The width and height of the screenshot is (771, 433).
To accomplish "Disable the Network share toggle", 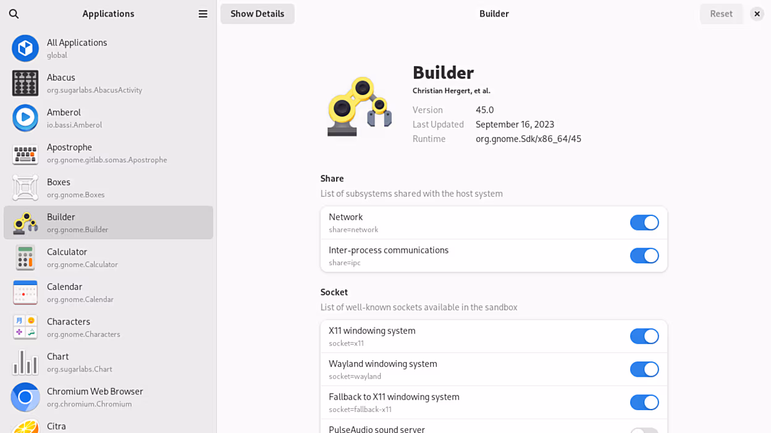I will click(644, 223).
